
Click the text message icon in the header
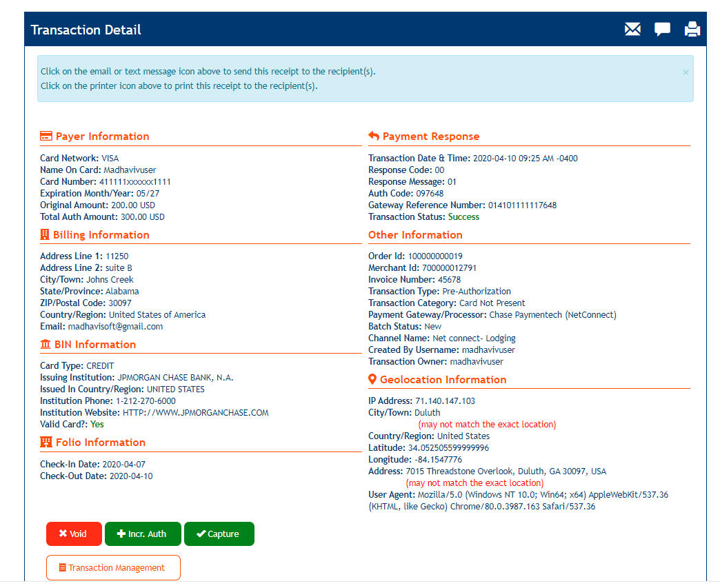[x=662, y=29]
